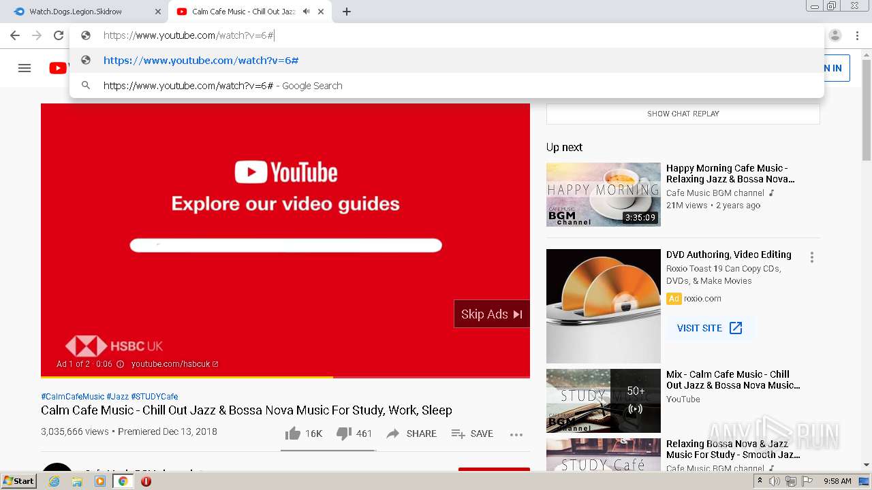Click the 9:58 AM system clock

coord(837,481)
